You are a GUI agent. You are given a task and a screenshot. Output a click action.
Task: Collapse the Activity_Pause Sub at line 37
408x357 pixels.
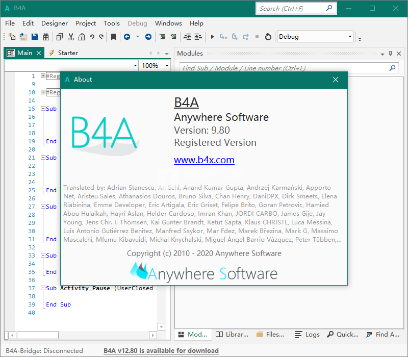pos(43,288)
